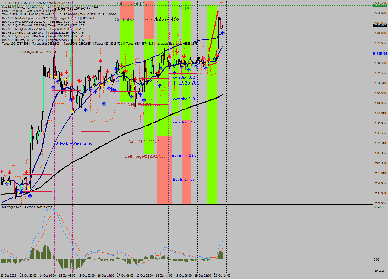Viewport: 388px width, 279px height.
Task: Click '13 Oct 2024' on the time axis
Action: [9, 276]
